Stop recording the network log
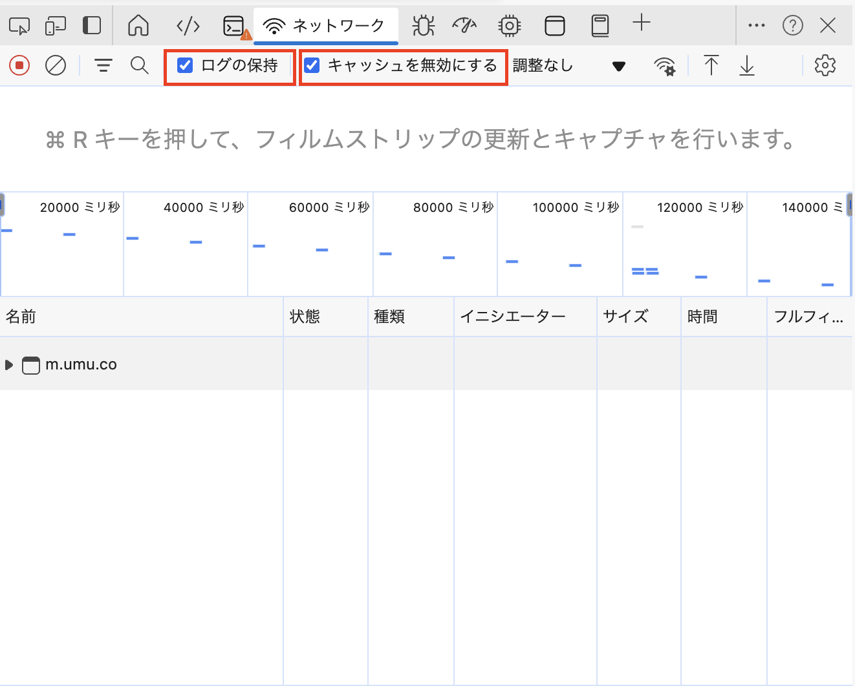Screen dimensions: 855x686 (x=19, y=65)
